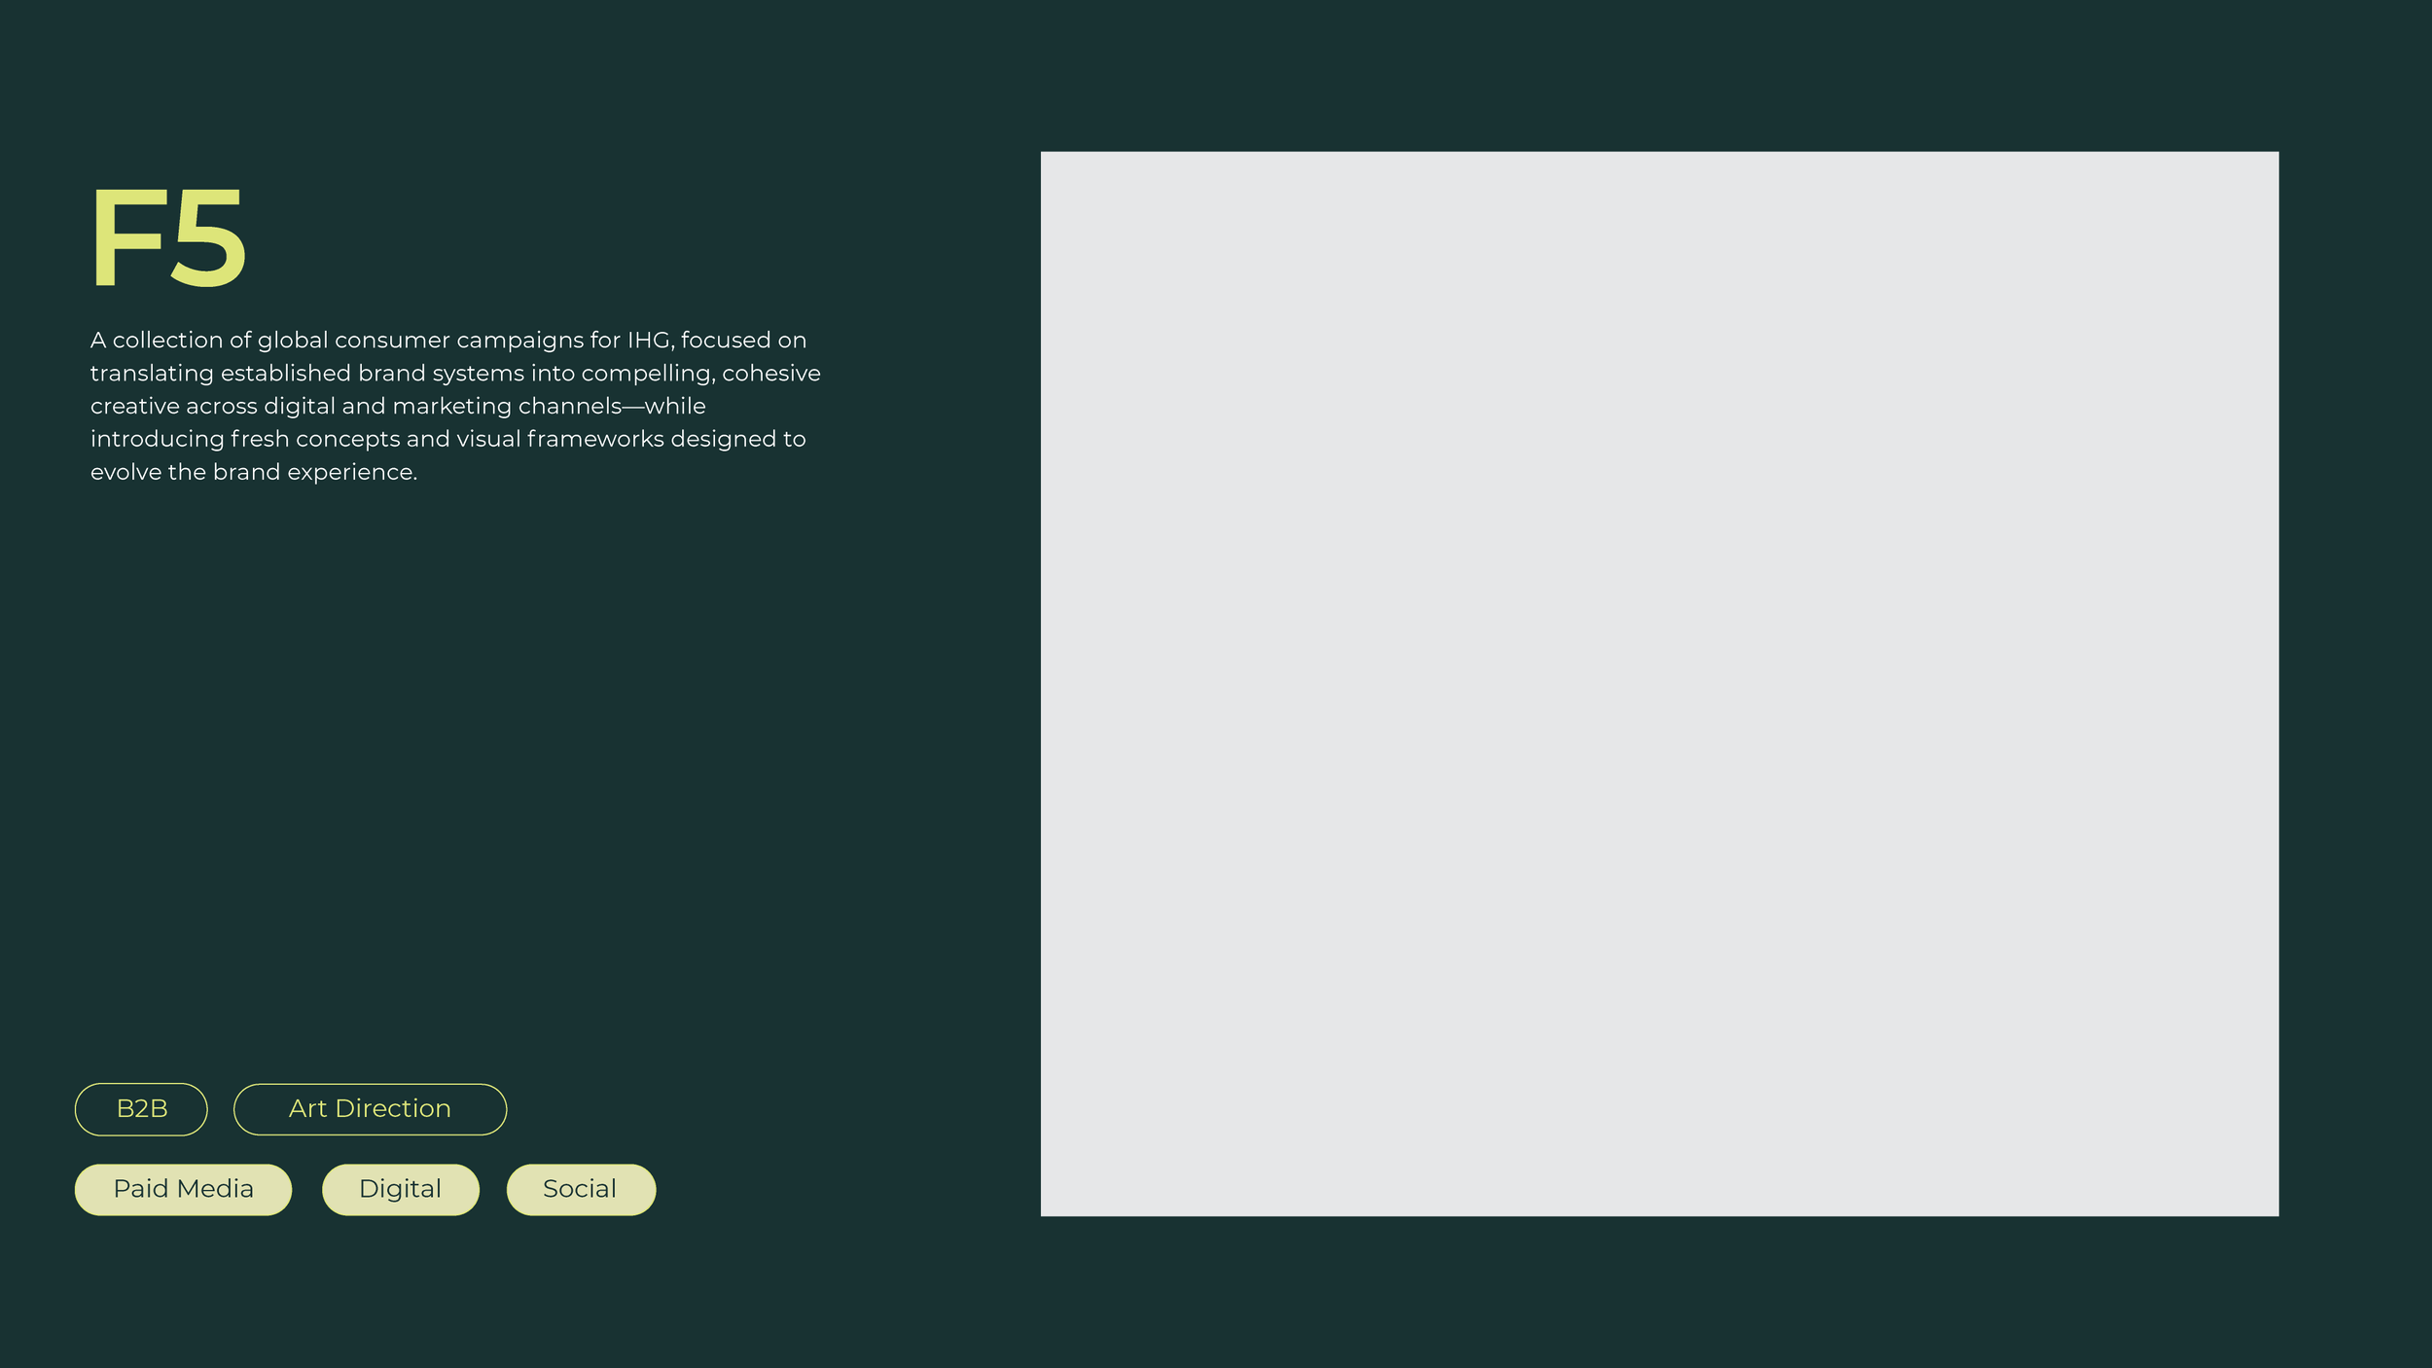
Task: Click the F5 project heading
Action: click(x=168, y=238)
